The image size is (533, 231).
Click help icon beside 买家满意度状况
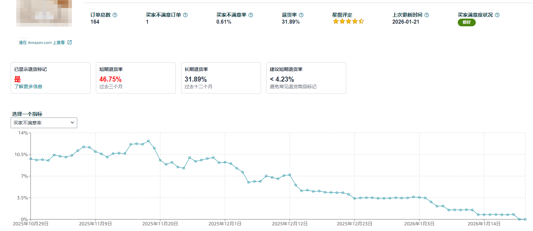click(x=497, y=15)
